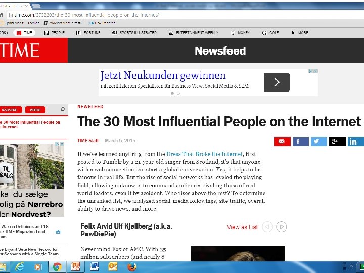Go to previous slide in gallery
The image size is (364, 273).
(x=267, y=226)
